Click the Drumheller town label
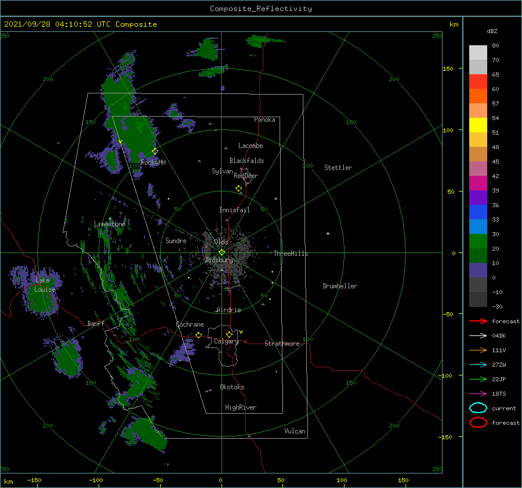 click(x=340, y=286)
